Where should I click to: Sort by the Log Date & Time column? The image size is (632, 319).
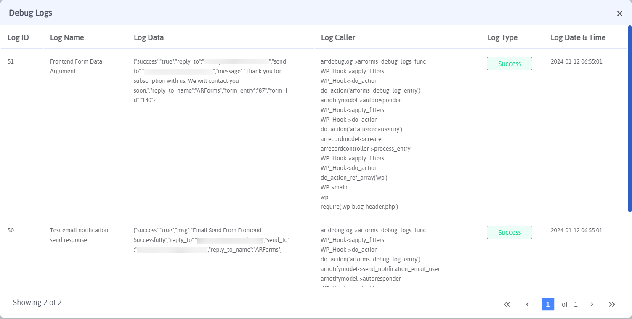pyautogui.click(x=578, y=37)
